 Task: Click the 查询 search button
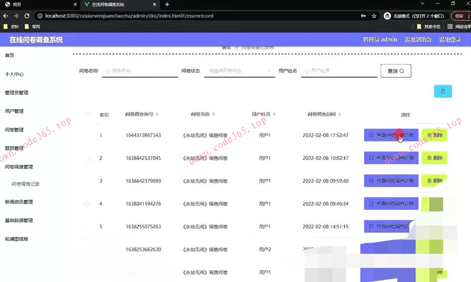click(396, 71)
